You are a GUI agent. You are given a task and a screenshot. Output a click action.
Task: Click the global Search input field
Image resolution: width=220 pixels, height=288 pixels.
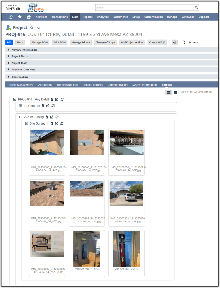coord(145,8)
